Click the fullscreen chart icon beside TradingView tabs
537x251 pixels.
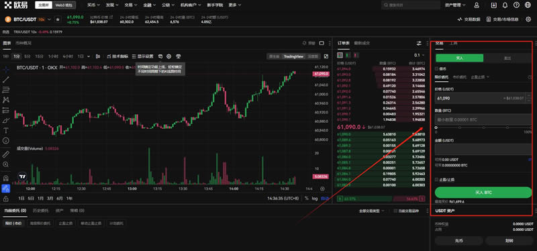pyautogui.click(x=326, y=56)
